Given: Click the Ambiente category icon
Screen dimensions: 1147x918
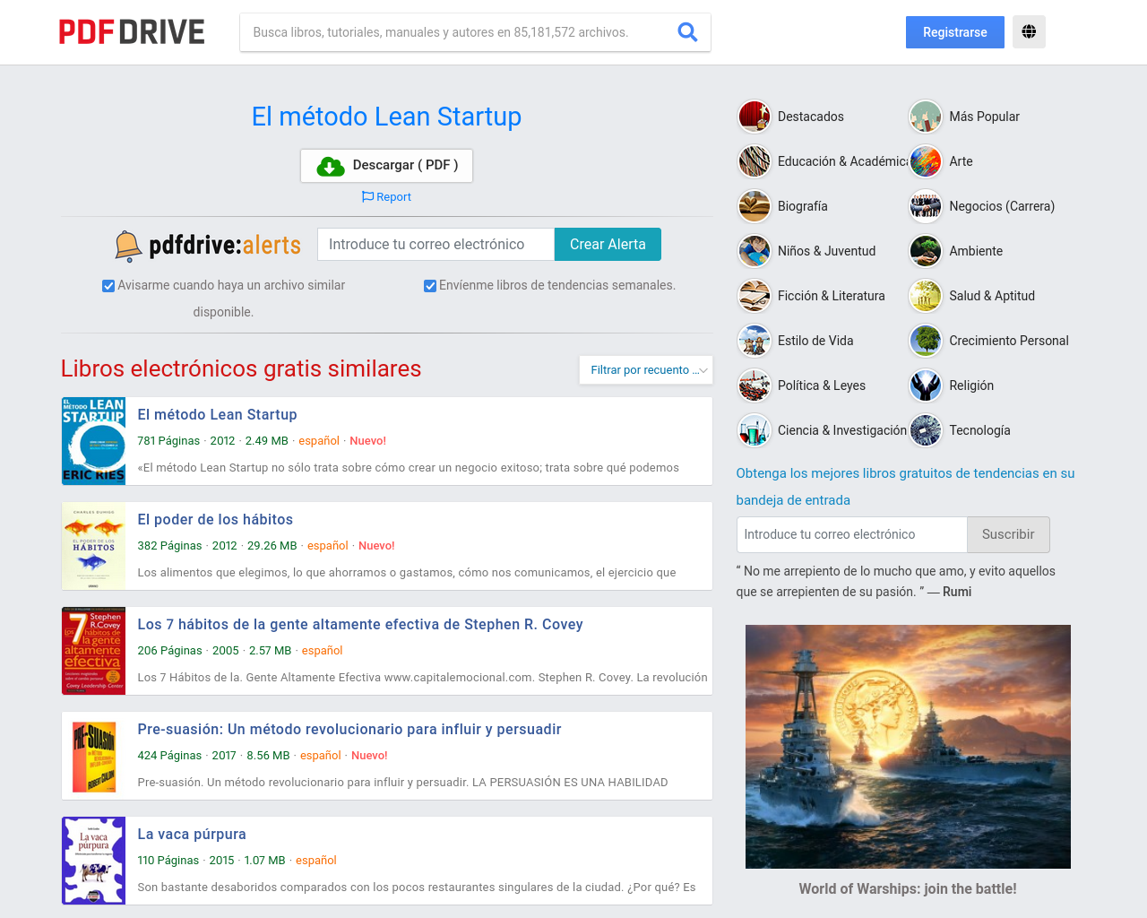Looking at the screenshot, I should 926,251.
